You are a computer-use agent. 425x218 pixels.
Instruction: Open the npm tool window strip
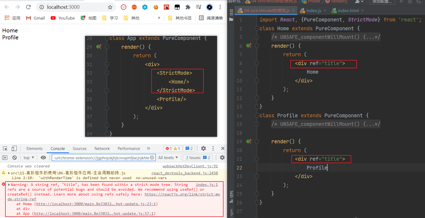point(231,213)
